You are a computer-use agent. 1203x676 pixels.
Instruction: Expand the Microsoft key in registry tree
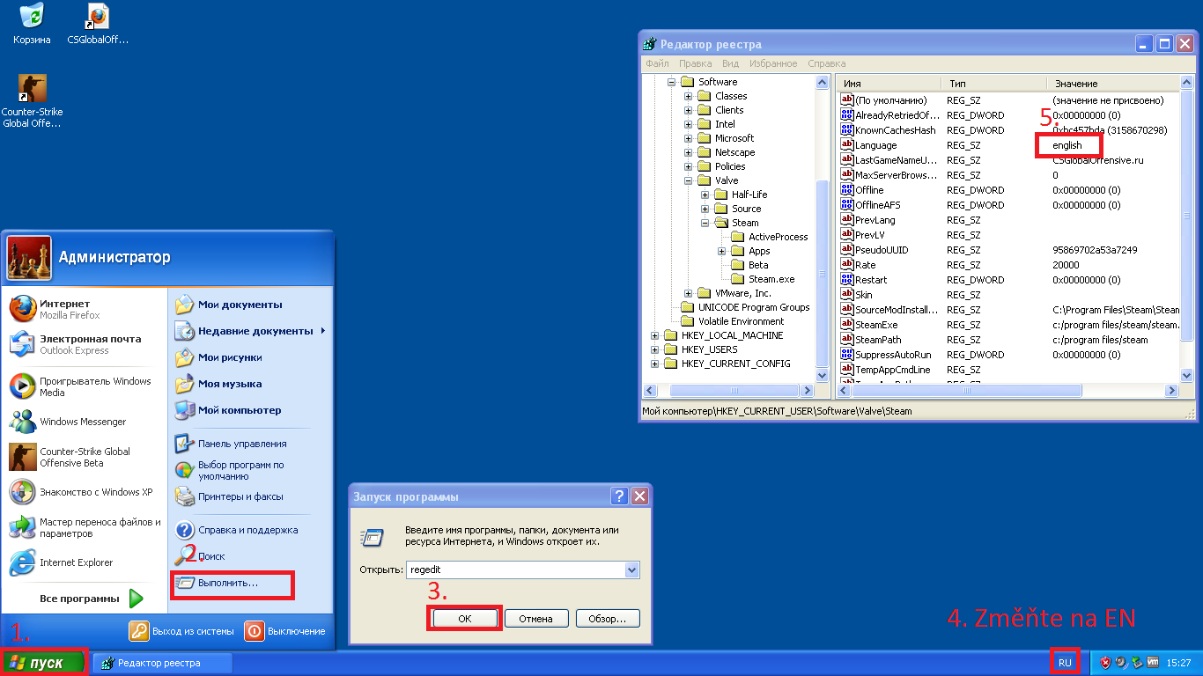click(x=688, y=138)
